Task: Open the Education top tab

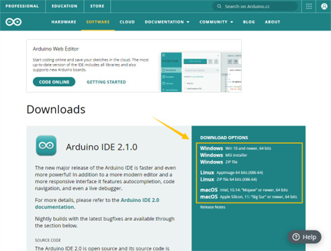Action: click(x=64, y=6)
